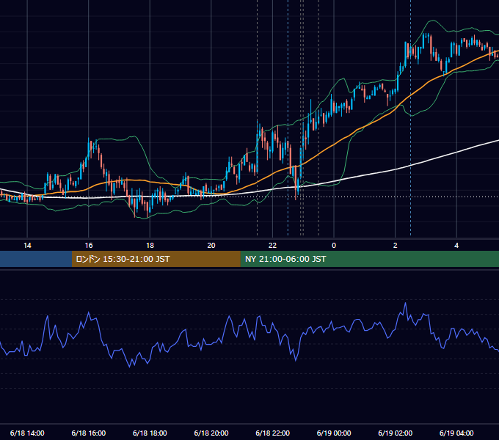Click the 6/18 14:00 date label

point(27,433)
